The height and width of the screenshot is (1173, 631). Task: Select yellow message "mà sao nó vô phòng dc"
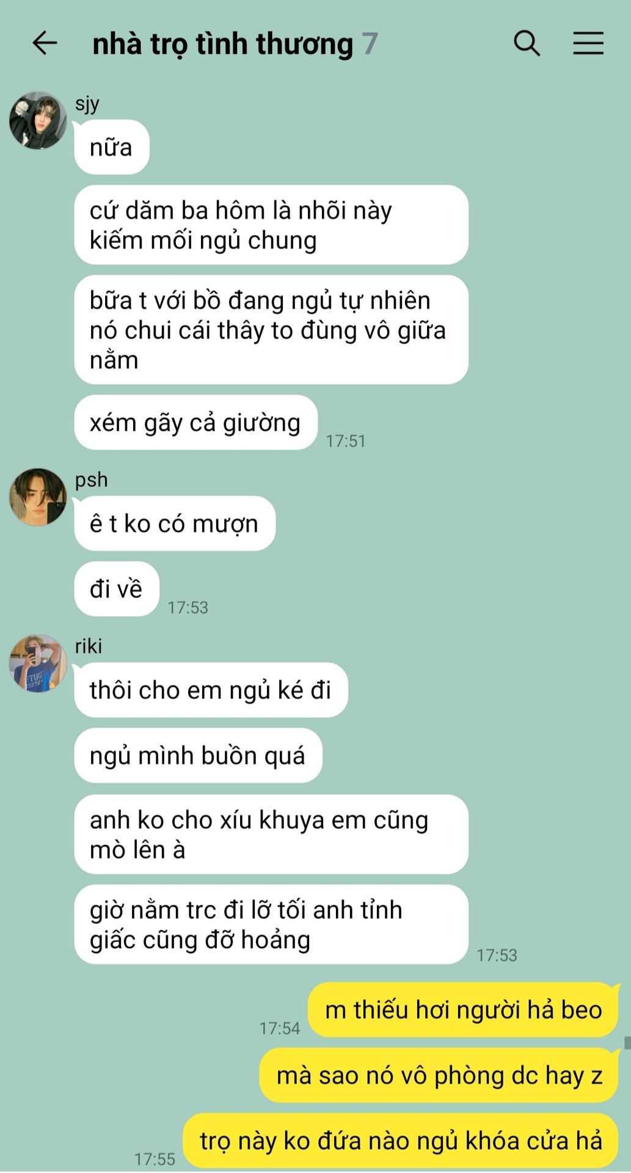pos(440,1075)
